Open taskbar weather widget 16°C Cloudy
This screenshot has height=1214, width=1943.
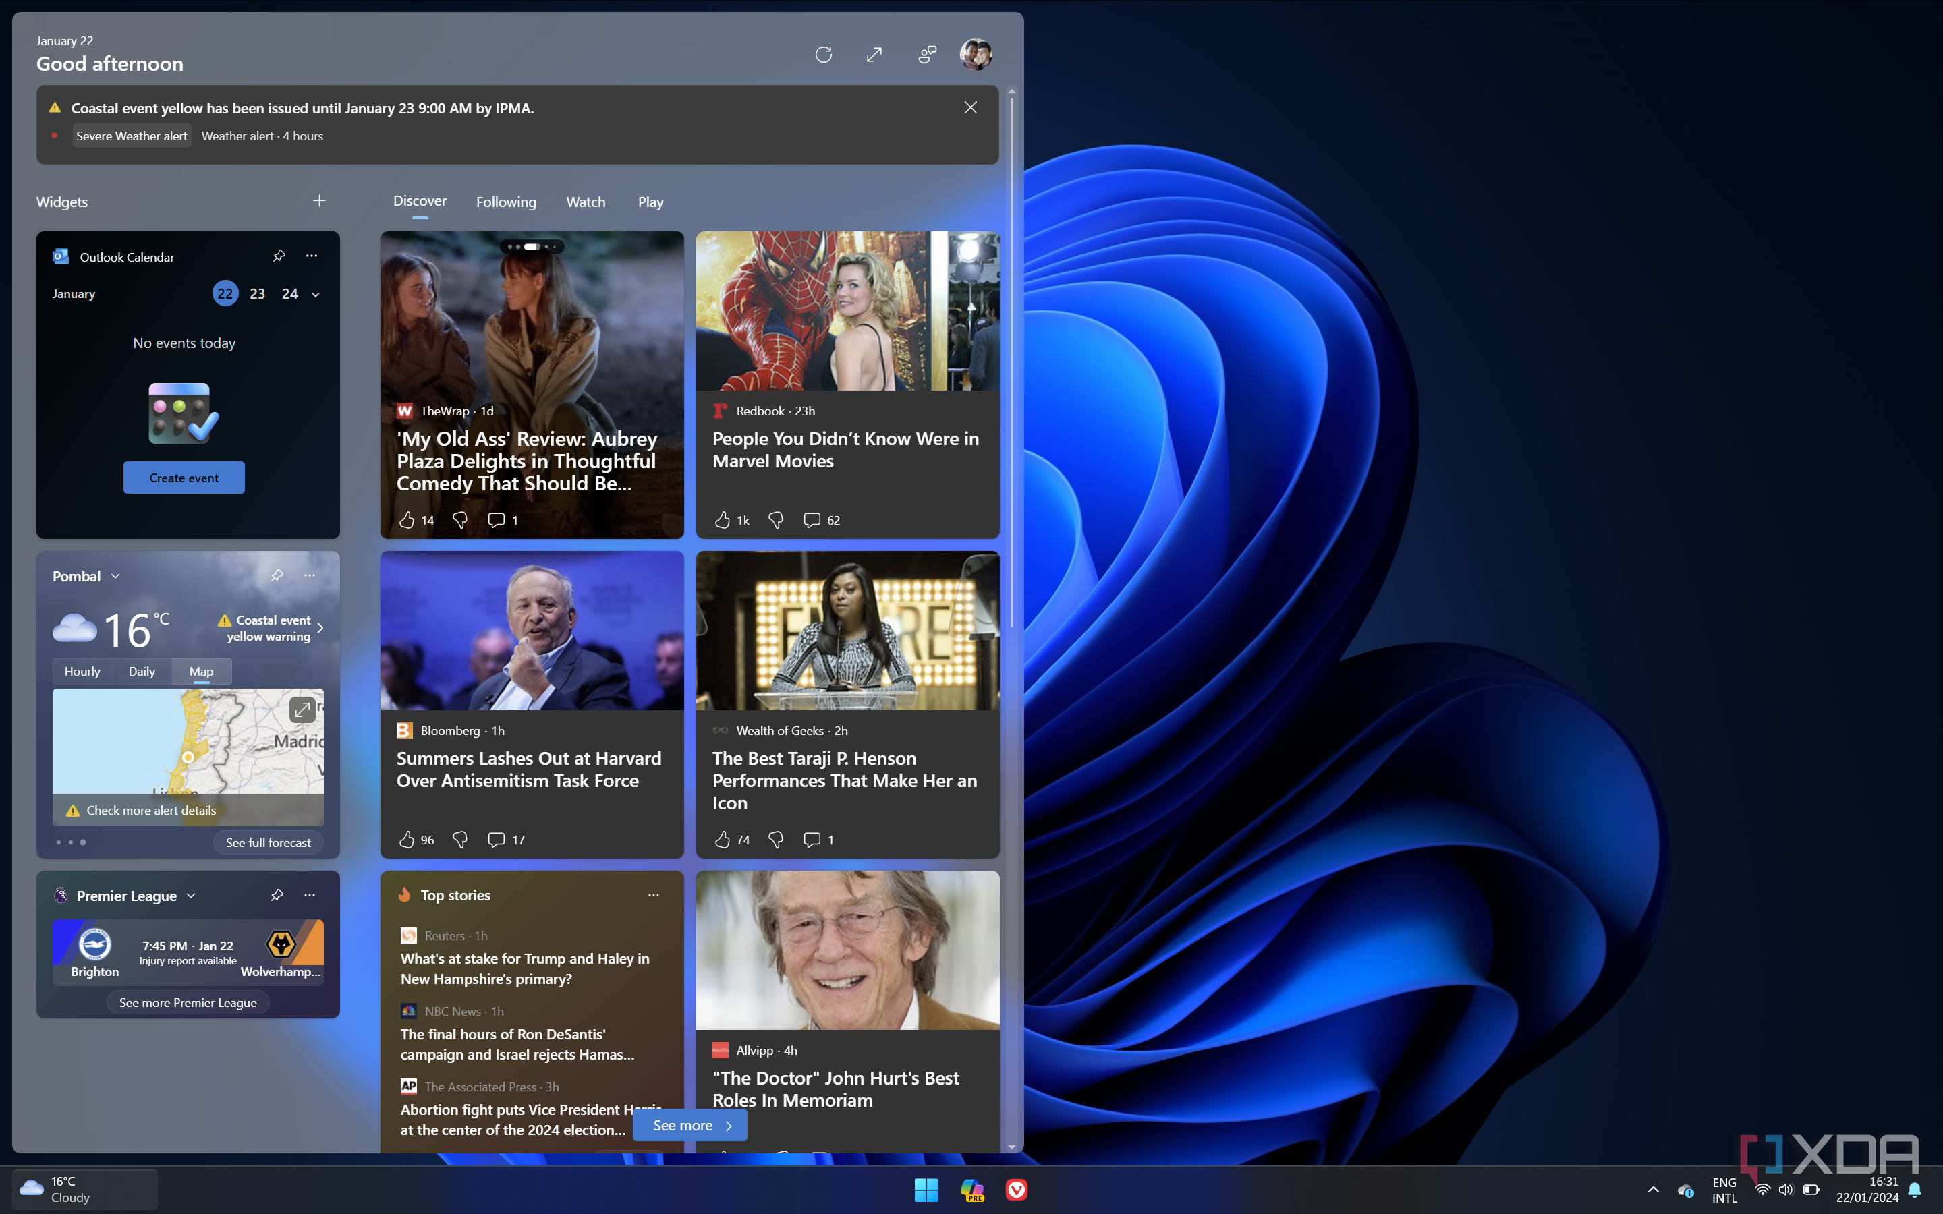(x=84, y=1190)
